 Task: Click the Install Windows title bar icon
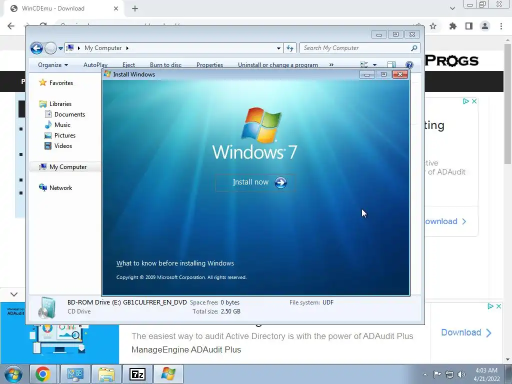pyautogui.click(x=107, y=74)
